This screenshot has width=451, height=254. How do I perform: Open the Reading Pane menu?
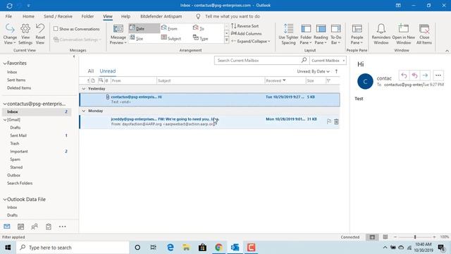tap(321, 35)
